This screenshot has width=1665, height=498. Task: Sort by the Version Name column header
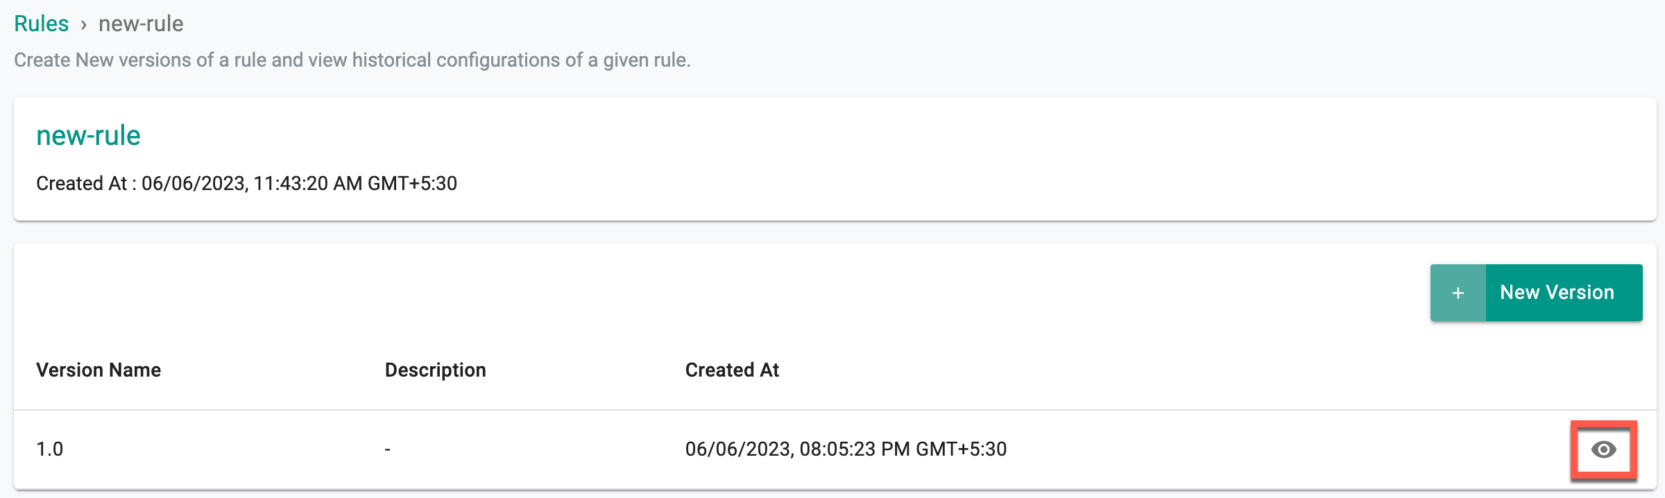[99, 370]
